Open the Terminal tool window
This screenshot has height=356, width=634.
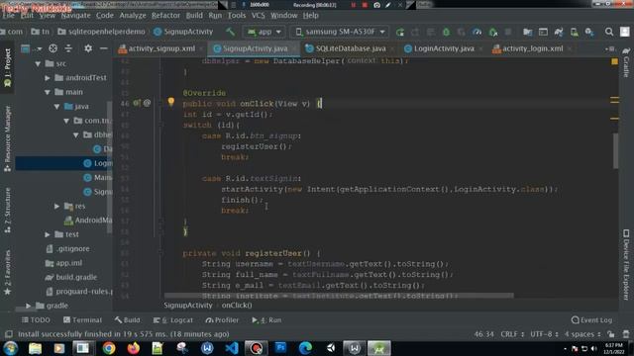pos(82,320)
